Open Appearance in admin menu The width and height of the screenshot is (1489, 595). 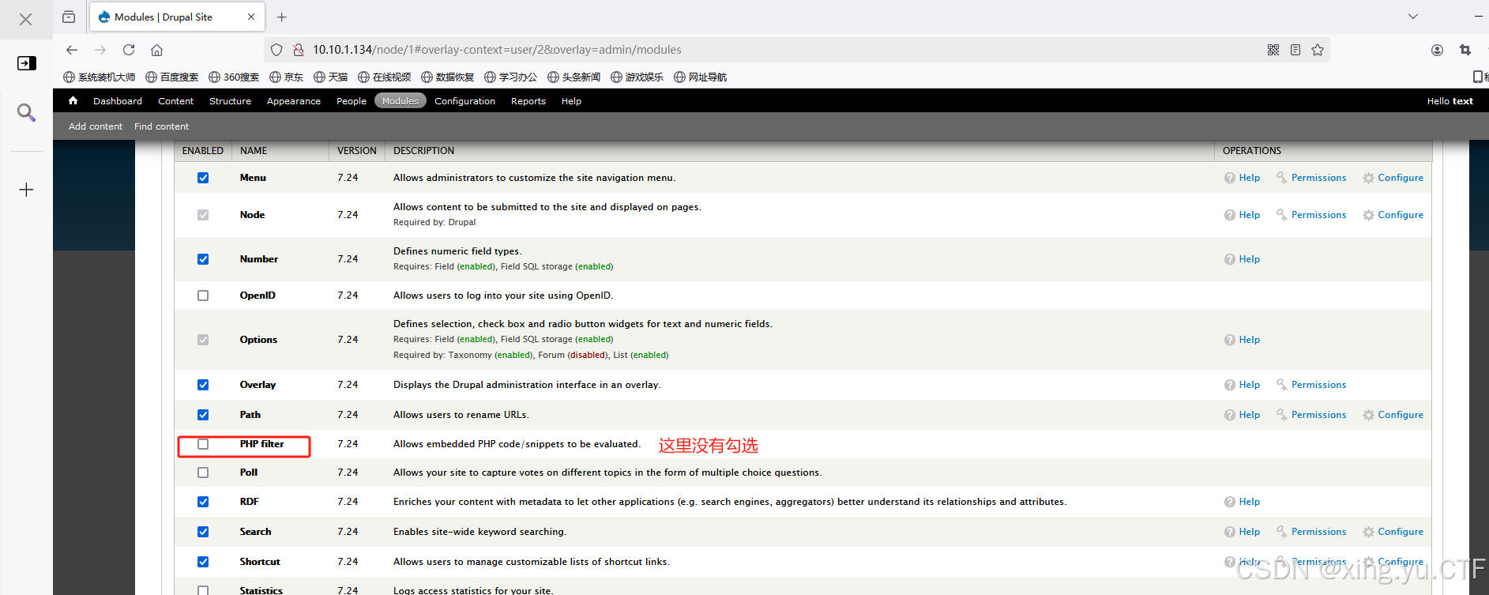point(294,101)
